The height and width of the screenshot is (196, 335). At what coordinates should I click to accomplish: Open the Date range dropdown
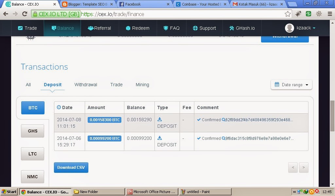tap(291, 85)
